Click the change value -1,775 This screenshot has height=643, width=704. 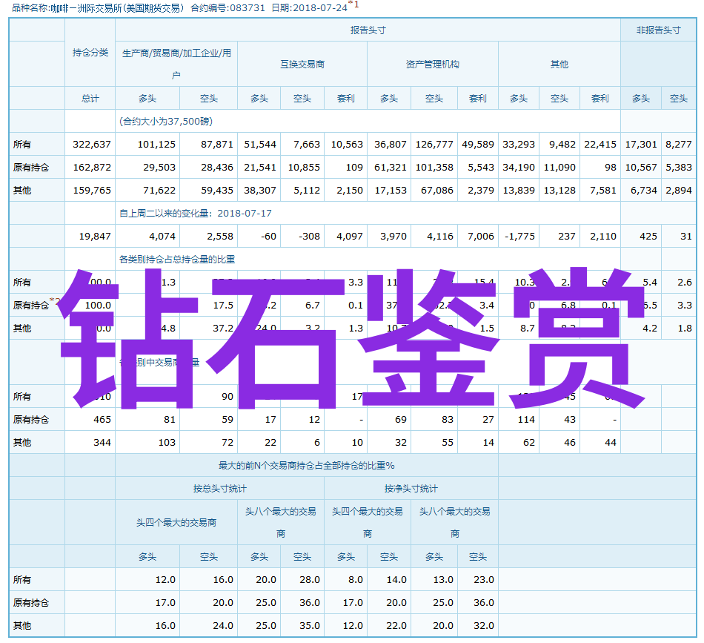coord(519,236)
